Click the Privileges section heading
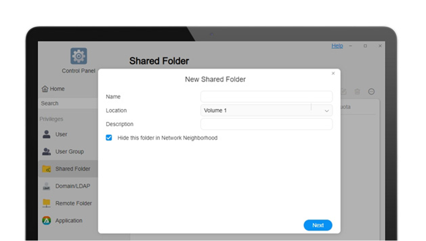Screen dimensions: 426x241 click(51, 119)
